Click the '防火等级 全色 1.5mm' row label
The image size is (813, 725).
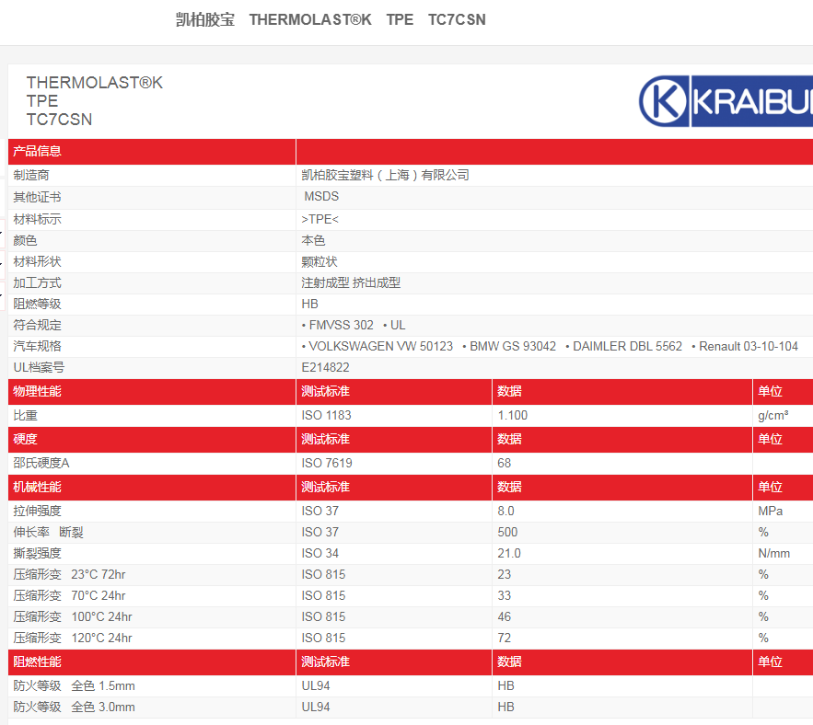point(75,686)
